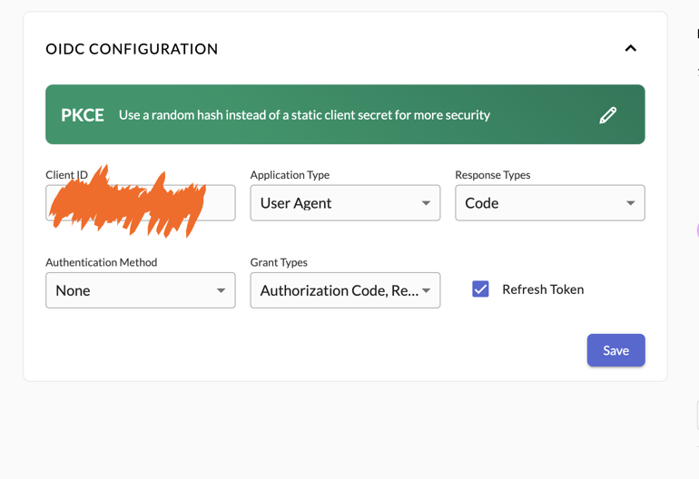
Task: Click the Application Type label
Action: [290, 175]
